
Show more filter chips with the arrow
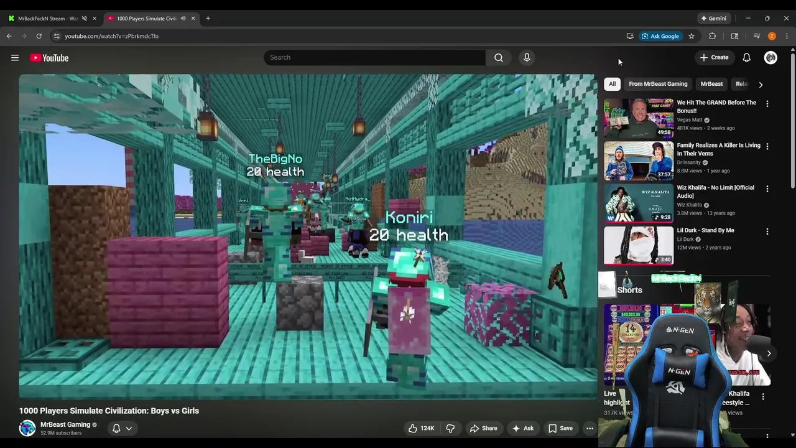click(x=761, y=85)
